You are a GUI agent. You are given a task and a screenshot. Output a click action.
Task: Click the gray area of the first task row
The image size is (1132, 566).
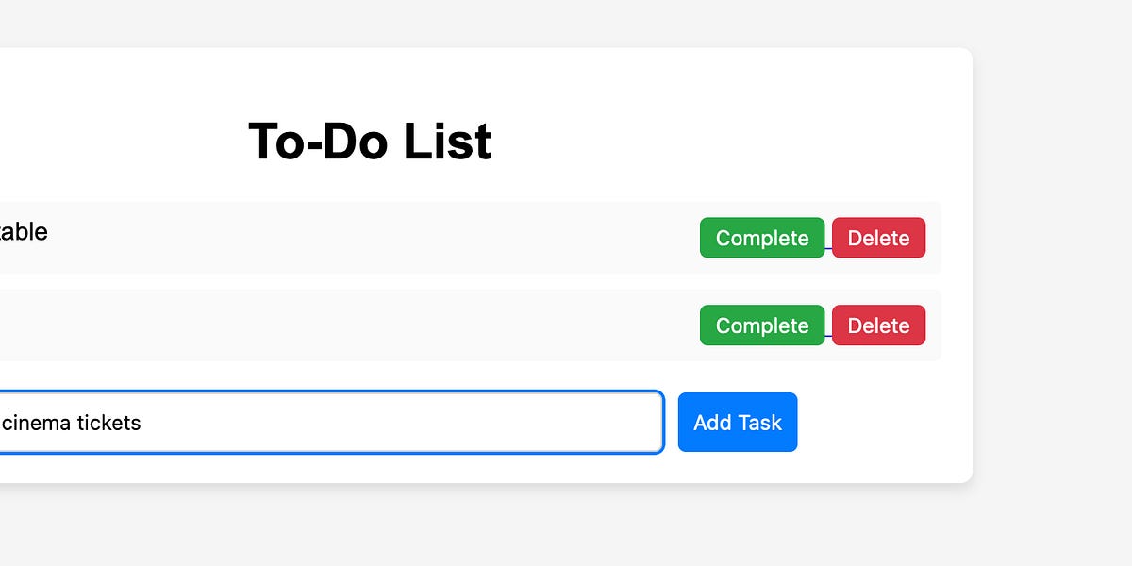tap(377, 238)
